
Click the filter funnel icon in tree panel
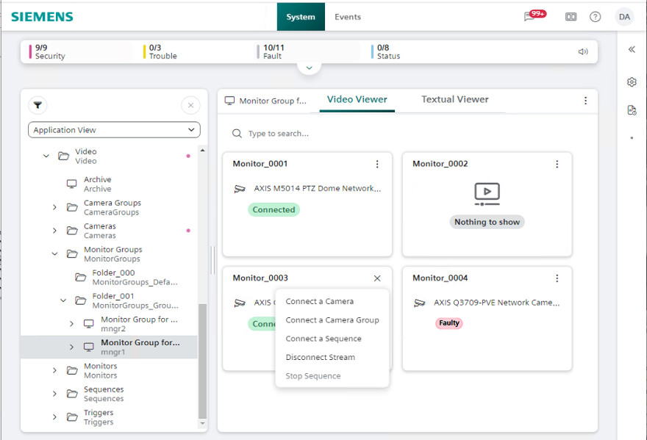tap(37, 106)
